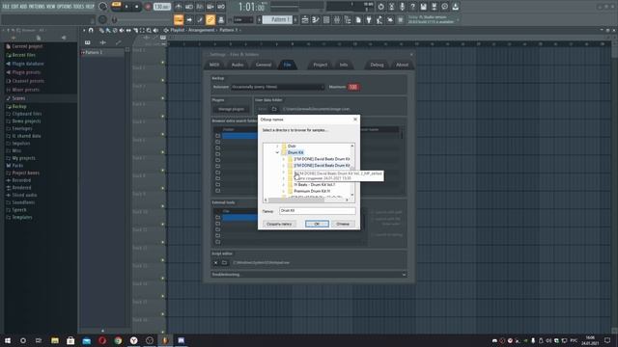Image resolution: width=618 pixels, height=347 pixels.
Task: Mute Track 1 with its green dot
Action: point(162,62)
